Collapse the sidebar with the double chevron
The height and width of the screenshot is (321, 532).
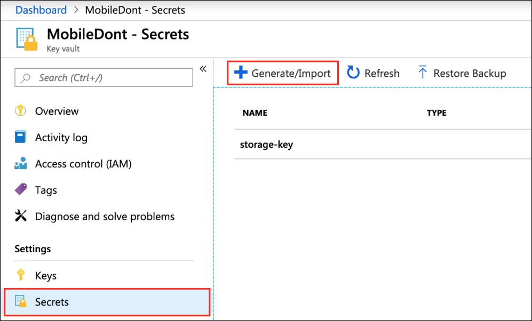tap(203, 69)
